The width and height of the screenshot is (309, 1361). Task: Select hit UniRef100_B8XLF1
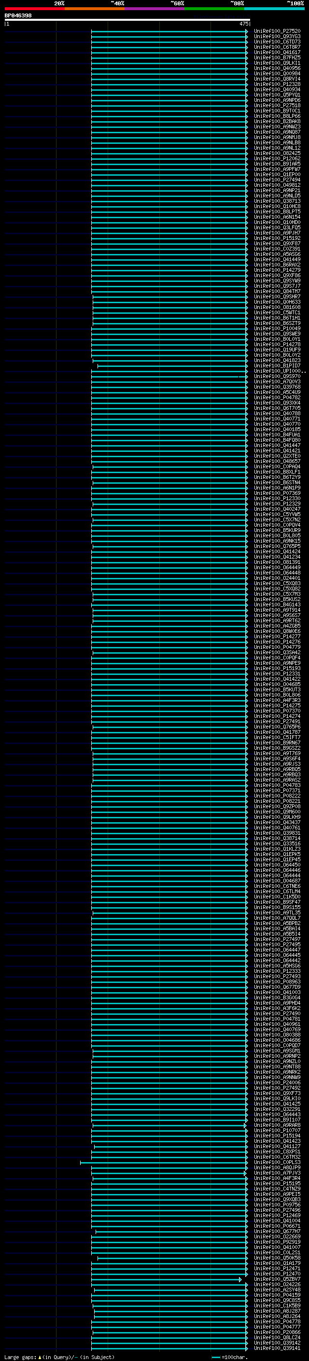[277, 472]
